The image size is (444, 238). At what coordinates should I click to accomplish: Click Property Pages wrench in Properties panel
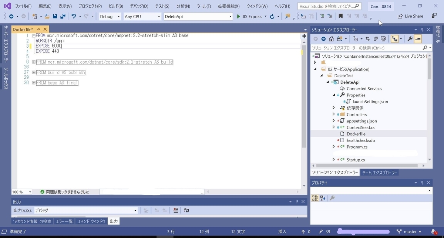click(332, 198)
